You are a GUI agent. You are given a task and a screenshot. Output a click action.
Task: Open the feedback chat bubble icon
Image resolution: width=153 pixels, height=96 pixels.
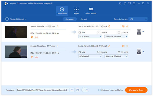point(129,3)
